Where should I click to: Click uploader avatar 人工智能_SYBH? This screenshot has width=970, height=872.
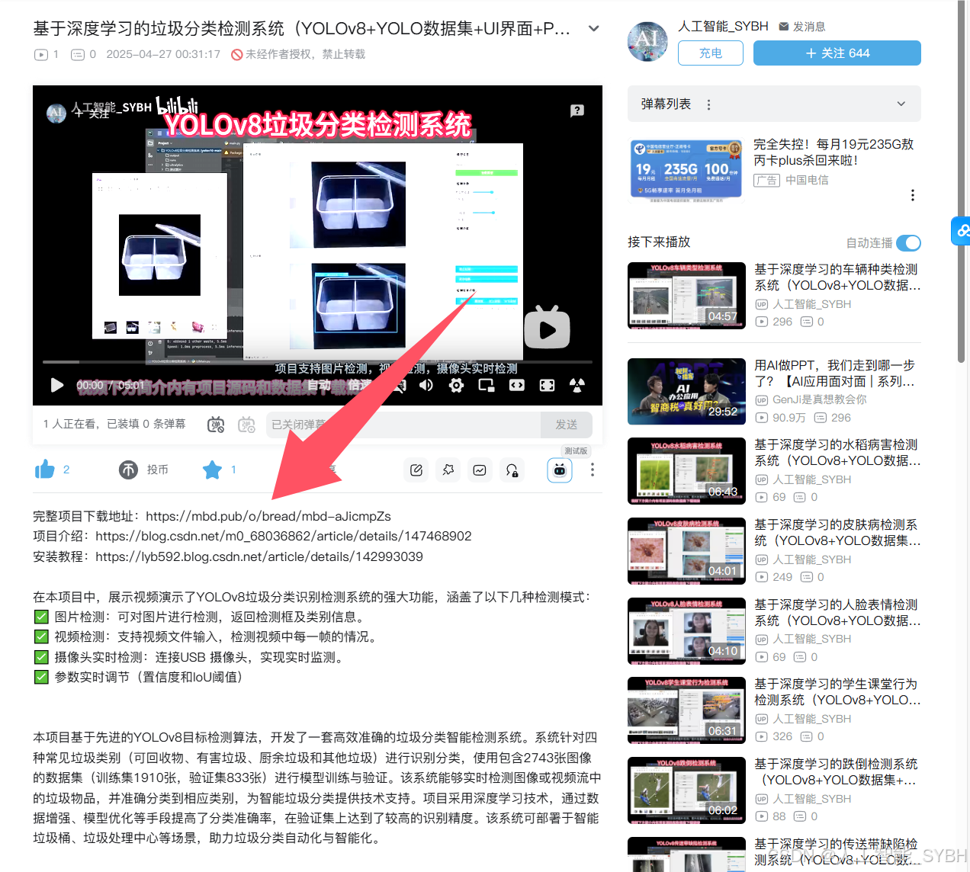(x=647, y=41)
